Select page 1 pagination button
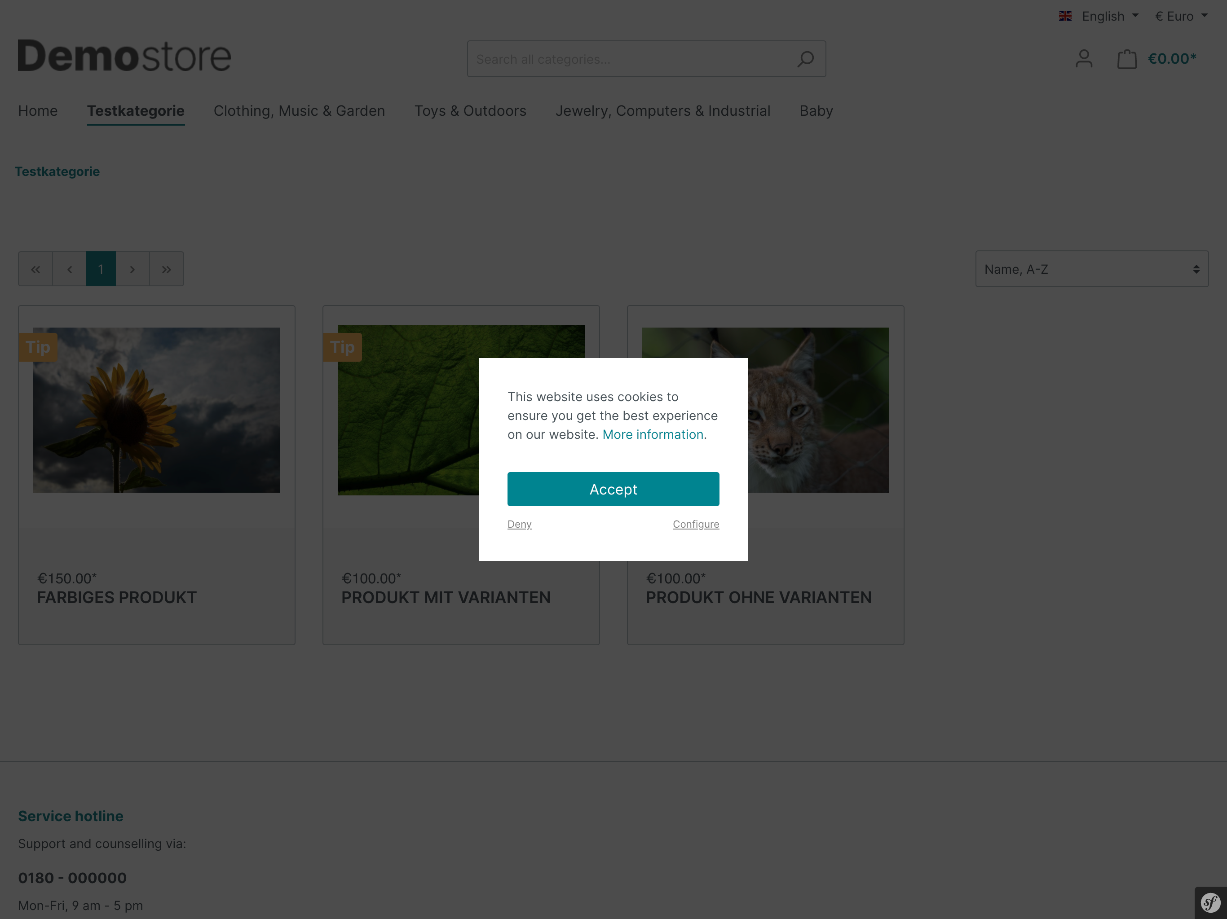Viewport: 1227px width, 919px height. 102,268
